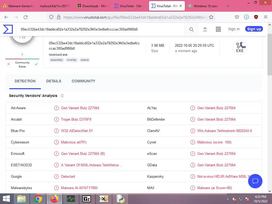Click Malwarebytes Malware.AI.4010717885 result
The height and width of the screenshot is (204, 272).
(79, 188)
